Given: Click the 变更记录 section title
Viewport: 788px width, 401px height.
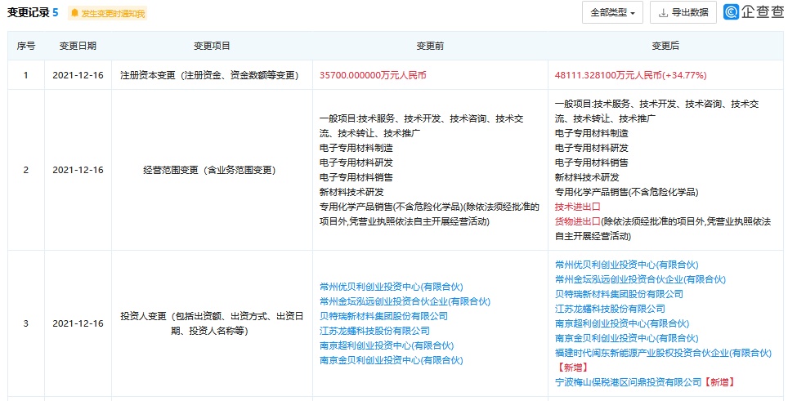Looking at the screenshot, I should 29,12.
